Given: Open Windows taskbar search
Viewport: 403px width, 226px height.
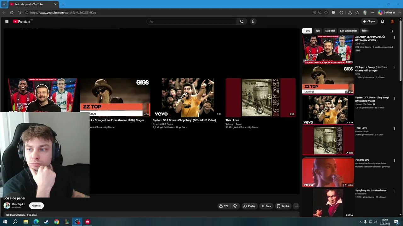Looking at the screenshot, I should click(15, 222).
